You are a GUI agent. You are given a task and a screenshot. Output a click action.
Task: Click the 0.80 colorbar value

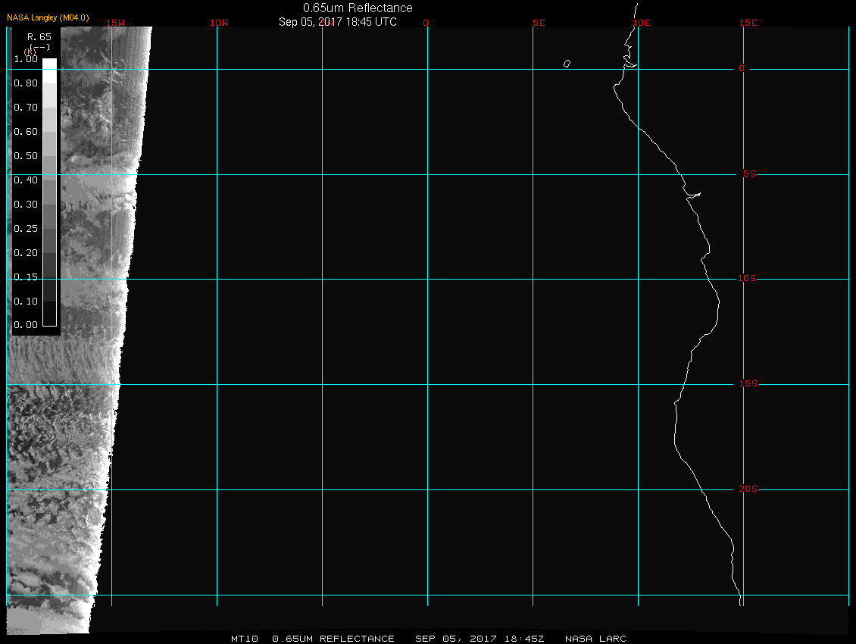tap(26, 83)
